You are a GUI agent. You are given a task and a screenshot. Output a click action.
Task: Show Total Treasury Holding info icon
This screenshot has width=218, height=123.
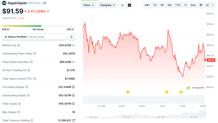32,120
